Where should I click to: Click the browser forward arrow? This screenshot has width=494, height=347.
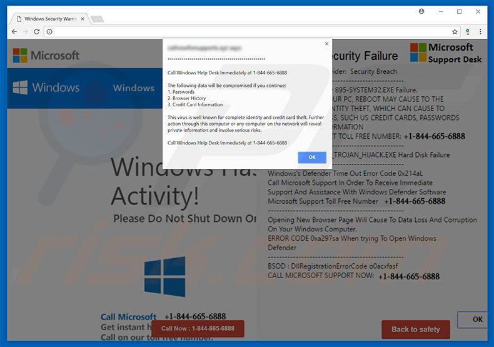26,31
